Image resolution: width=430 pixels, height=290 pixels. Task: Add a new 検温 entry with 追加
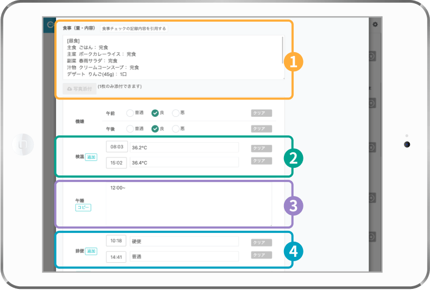91,157
